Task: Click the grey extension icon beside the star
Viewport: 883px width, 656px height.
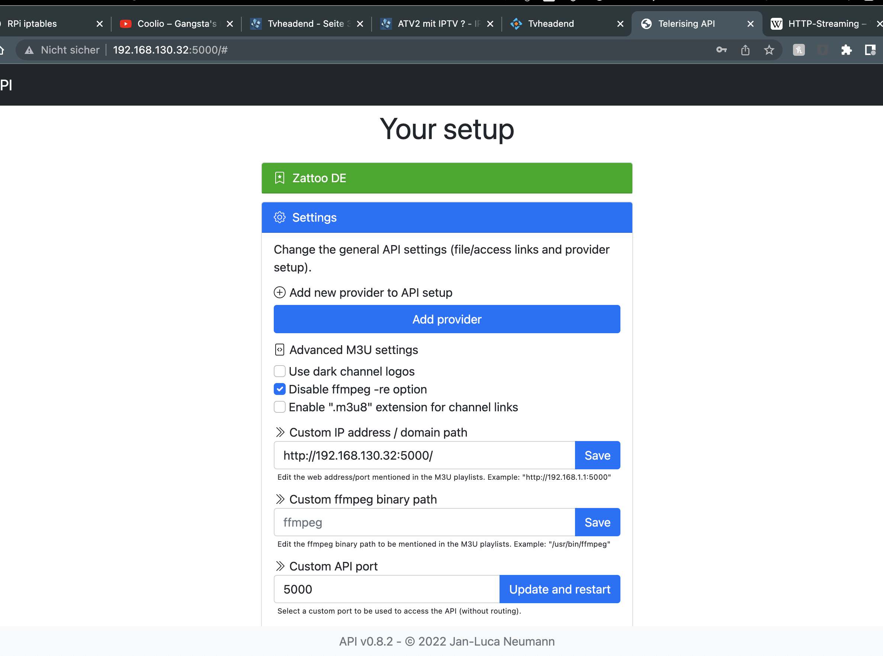Action: [799, 49]
